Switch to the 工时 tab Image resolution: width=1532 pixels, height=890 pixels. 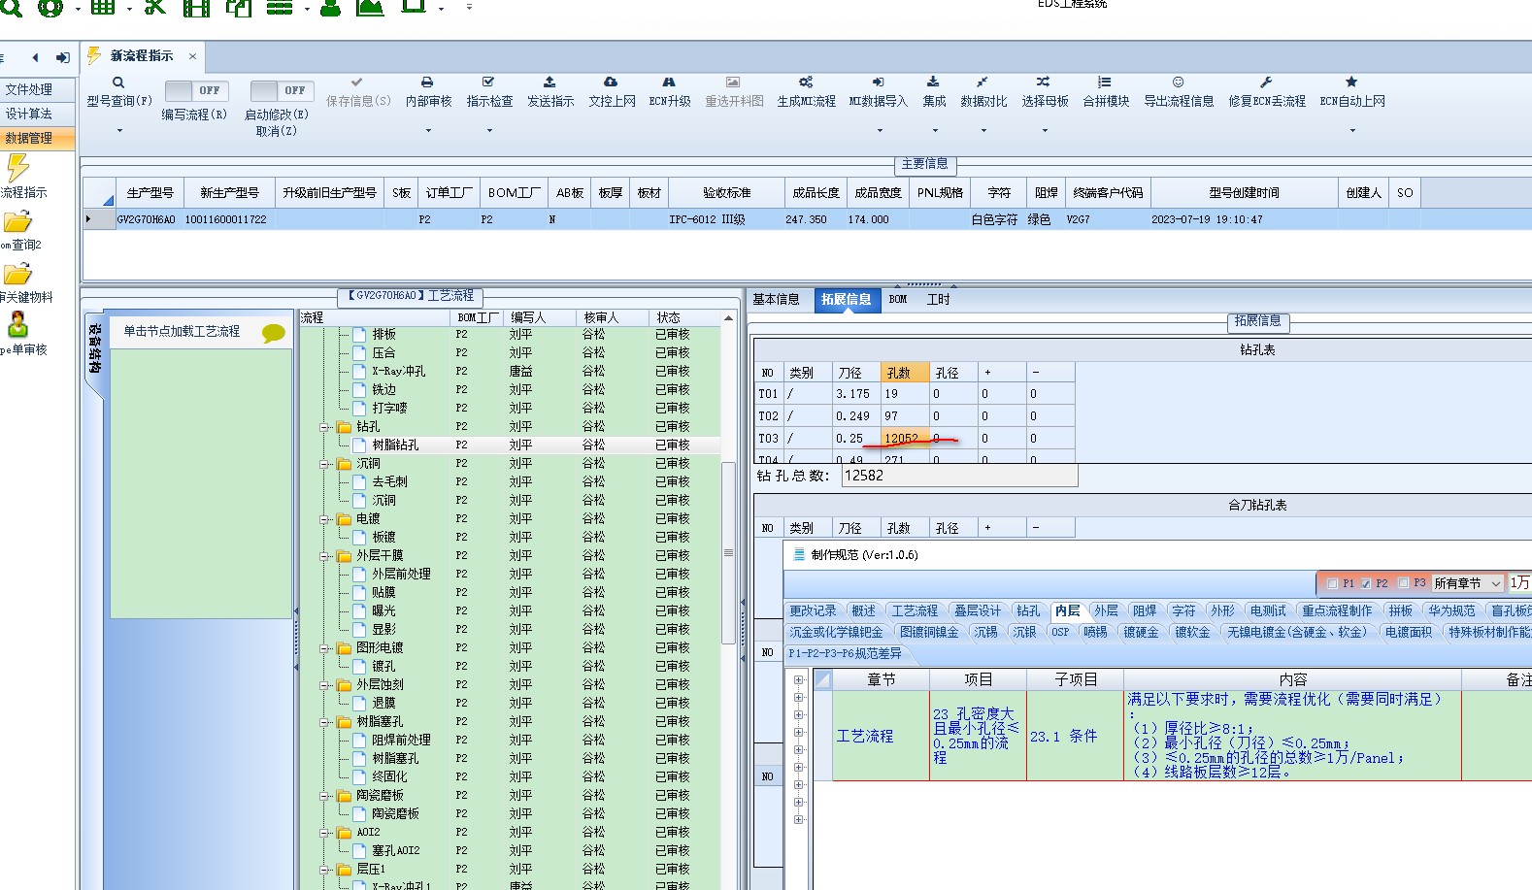coord(938,300)
